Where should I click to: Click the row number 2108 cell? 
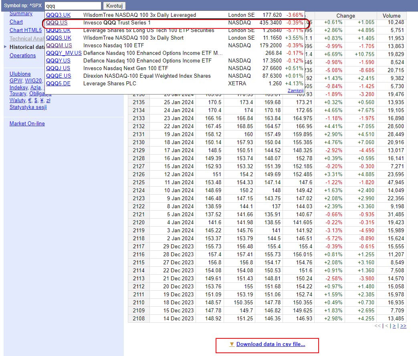tap(139, 319)
